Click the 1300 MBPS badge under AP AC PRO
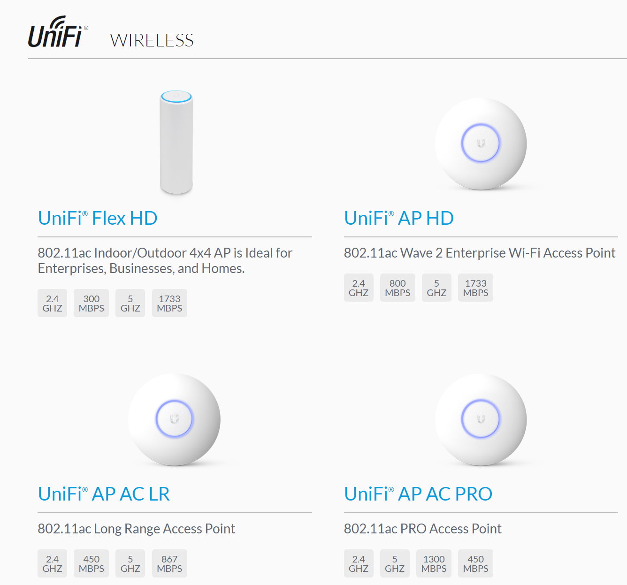The height and width of the screenshot is (585, 627). pyautogui.click(x=434, y=563)
